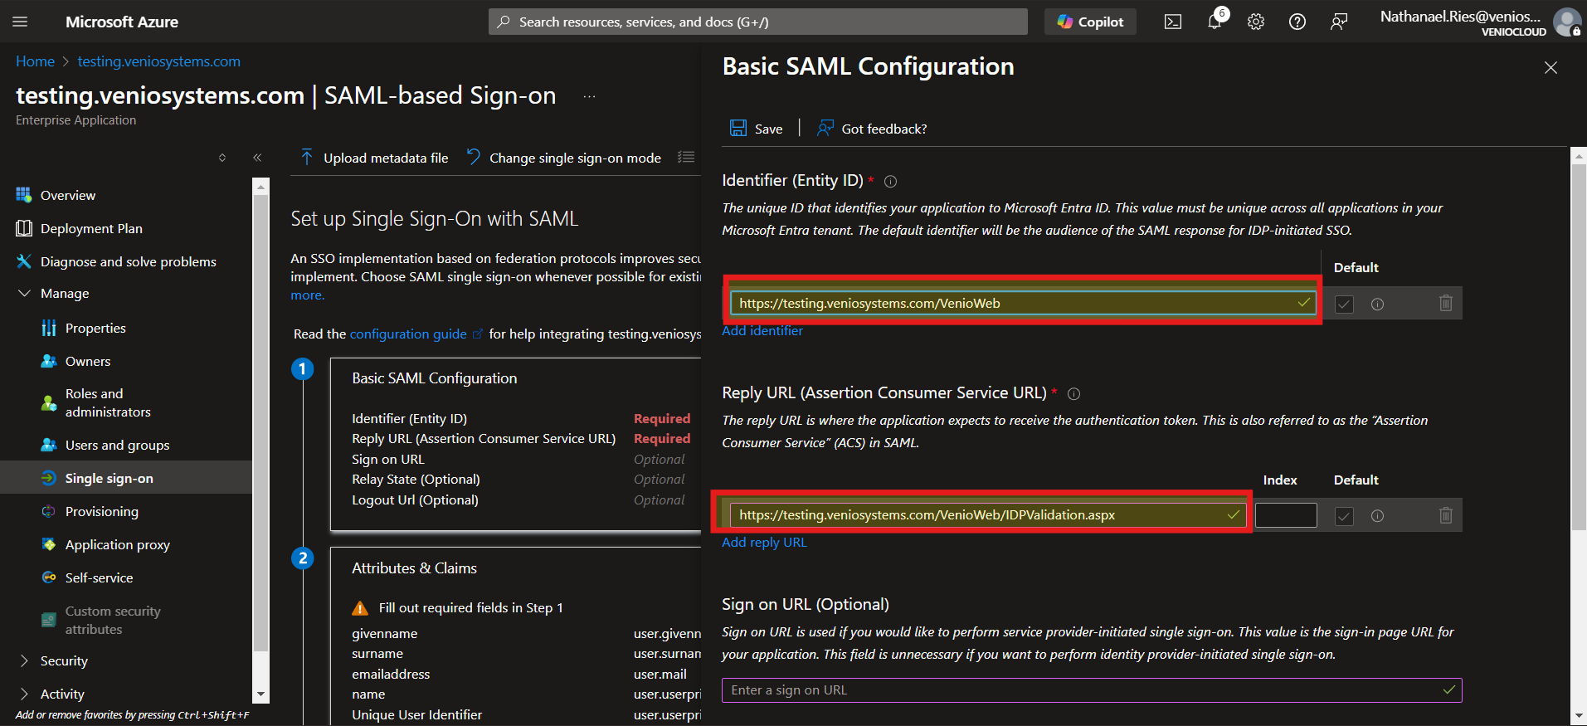
Task: Click the Basic SAML Configuration card heading
Action: [x=435, y=378]
